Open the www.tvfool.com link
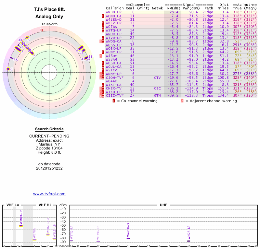 pyautogui.click(x=49, y=194)
